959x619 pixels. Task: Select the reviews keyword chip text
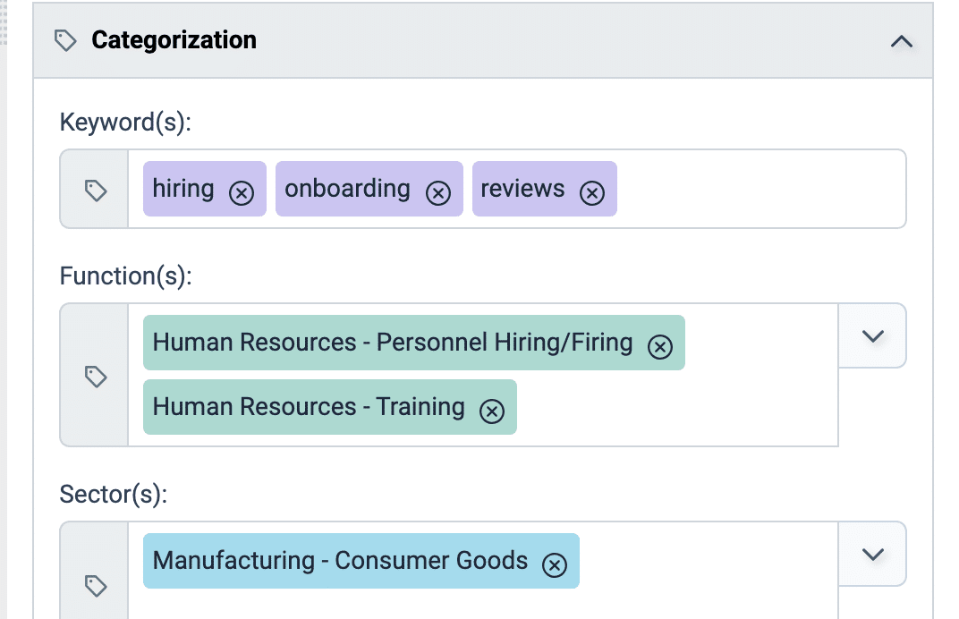pos(523,189)
